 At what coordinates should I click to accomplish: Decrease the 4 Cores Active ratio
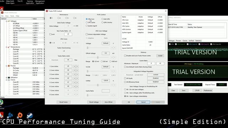pos(74,78)
